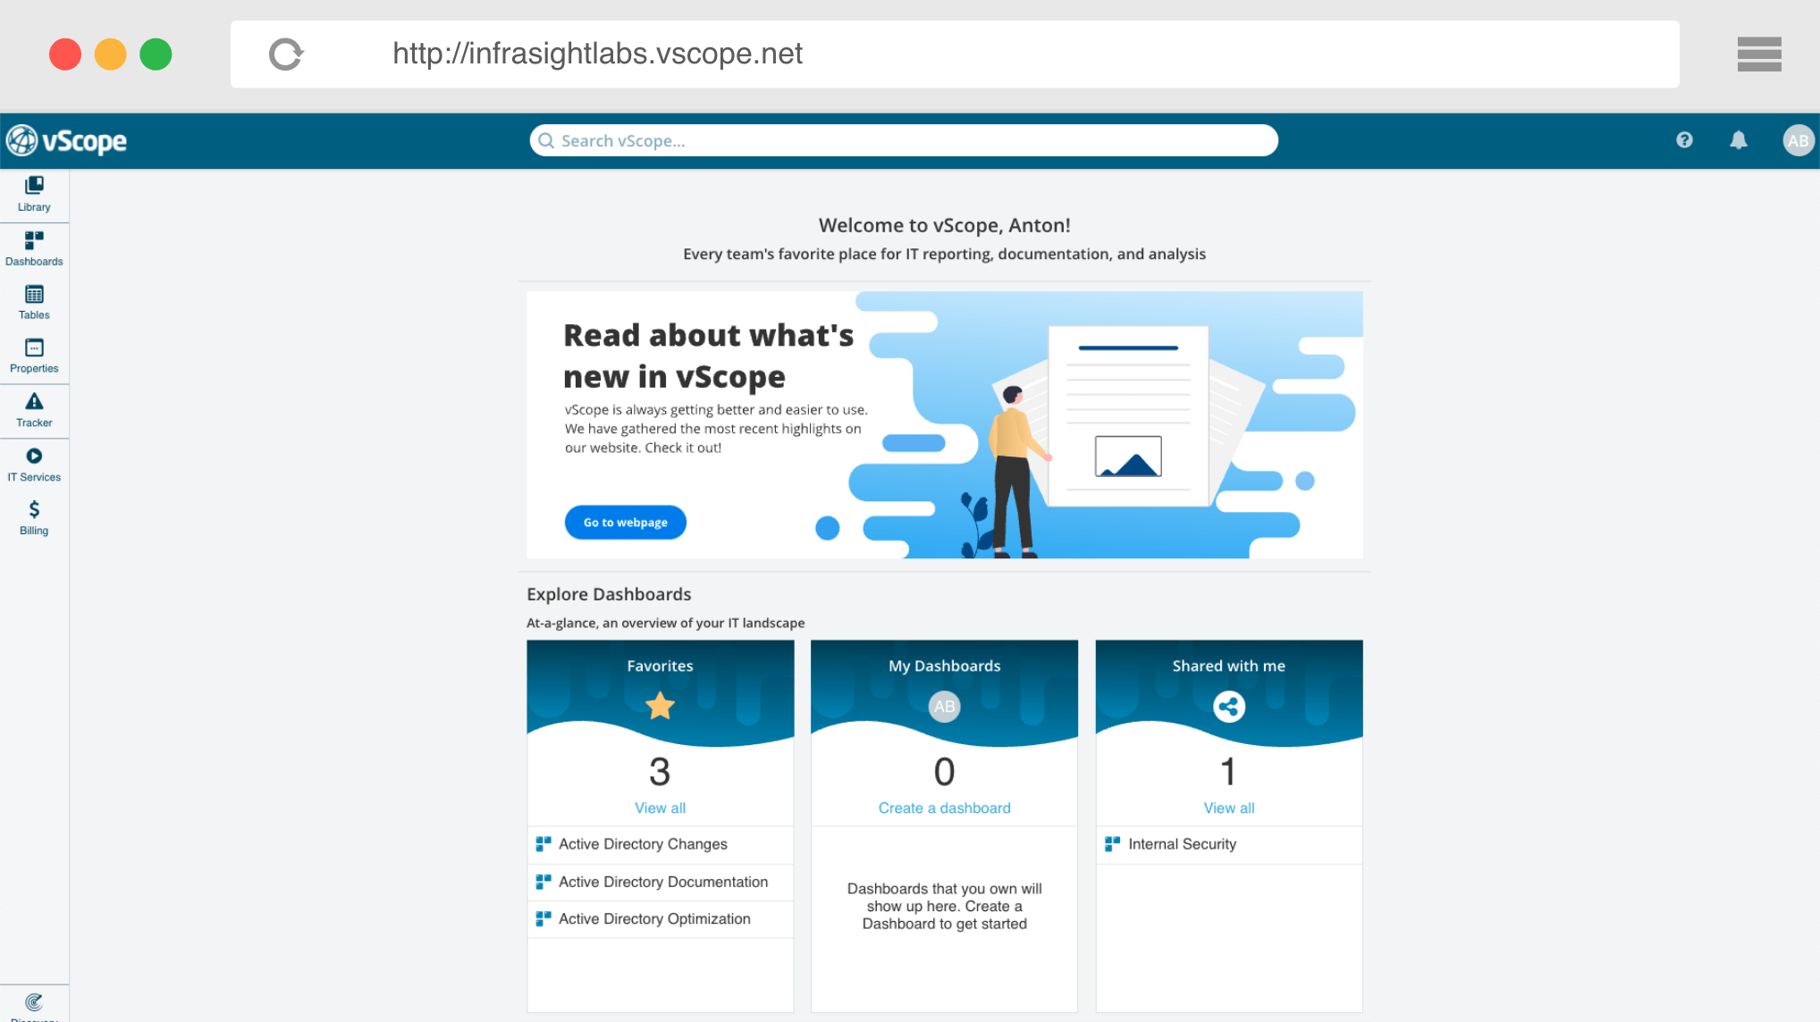Click the My Dashboards count 0

point(944,772)
